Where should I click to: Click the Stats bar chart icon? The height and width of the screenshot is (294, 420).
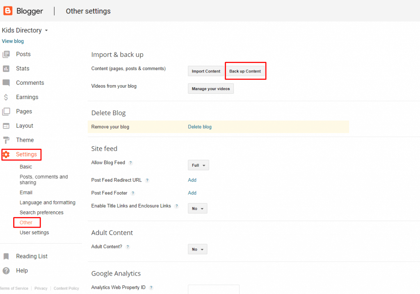(x=6, y=69)
